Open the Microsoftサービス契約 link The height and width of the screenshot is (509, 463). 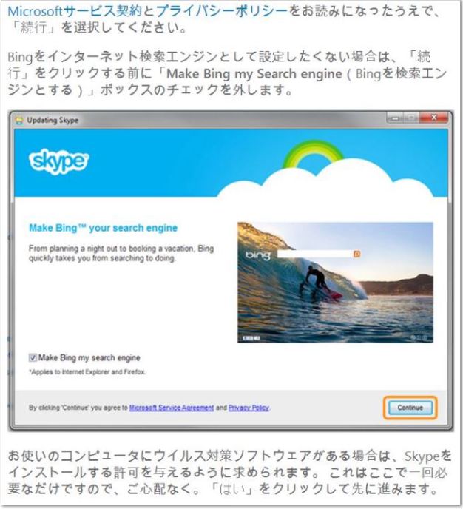point(75,11)
